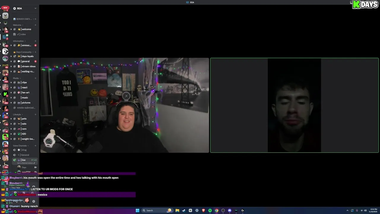Screen dimensions: 380x214
Task: Focus the right highlighted video tile
Action: (x=294, y=105)
